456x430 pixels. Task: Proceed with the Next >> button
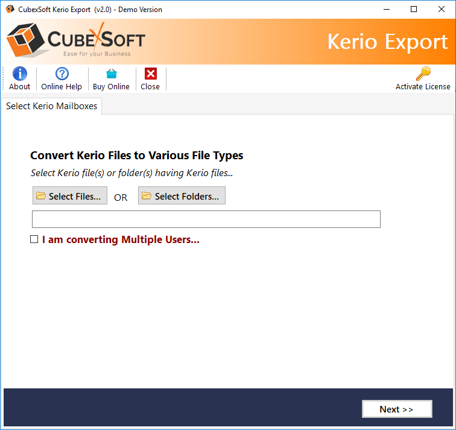[397, 409]
